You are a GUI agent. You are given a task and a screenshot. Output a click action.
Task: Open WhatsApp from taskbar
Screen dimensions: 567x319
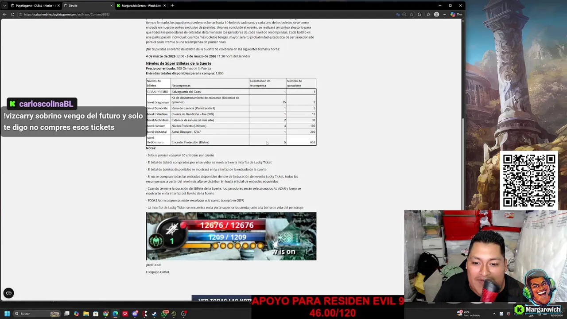click(164, 314)
